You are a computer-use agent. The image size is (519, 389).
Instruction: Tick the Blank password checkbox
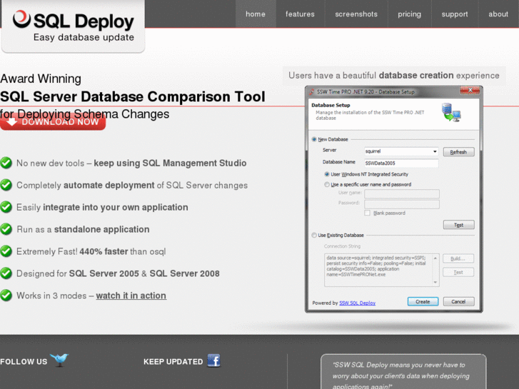[368, 213]
